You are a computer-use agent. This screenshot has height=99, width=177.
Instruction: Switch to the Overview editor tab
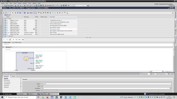click(22, 94)
